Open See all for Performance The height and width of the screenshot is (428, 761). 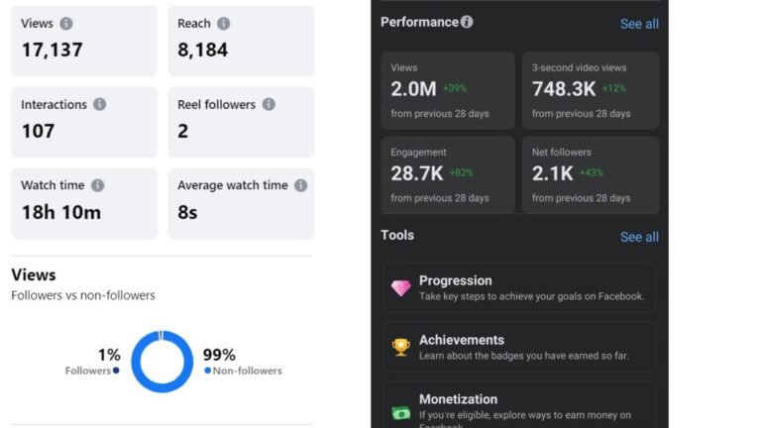point(639,24)
